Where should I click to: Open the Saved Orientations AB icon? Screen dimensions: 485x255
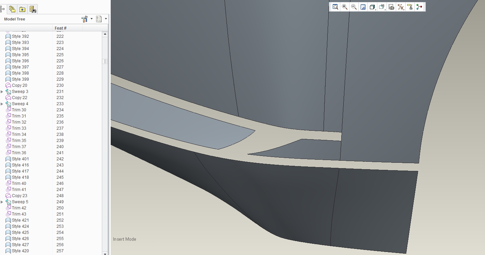382,7
